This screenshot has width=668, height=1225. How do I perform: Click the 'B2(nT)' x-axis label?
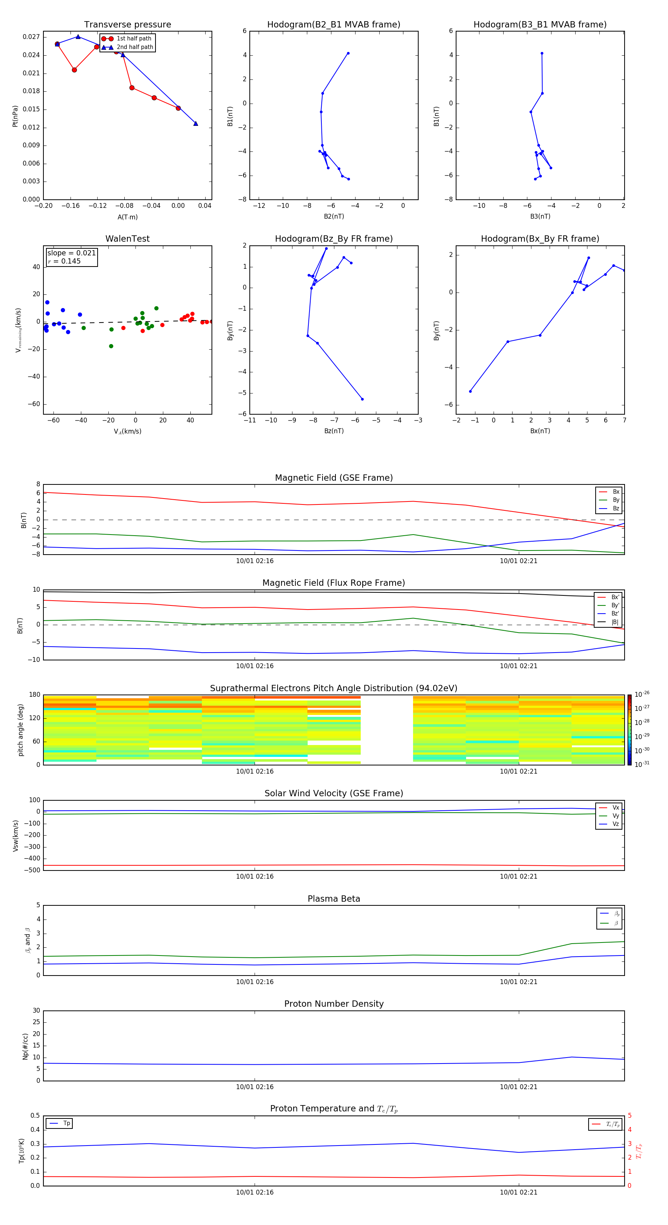(334, 216)
